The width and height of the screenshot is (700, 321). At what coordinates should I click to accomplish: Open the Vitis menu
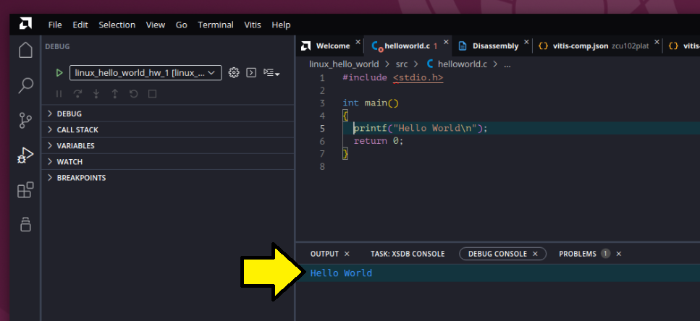click(253, 25)
